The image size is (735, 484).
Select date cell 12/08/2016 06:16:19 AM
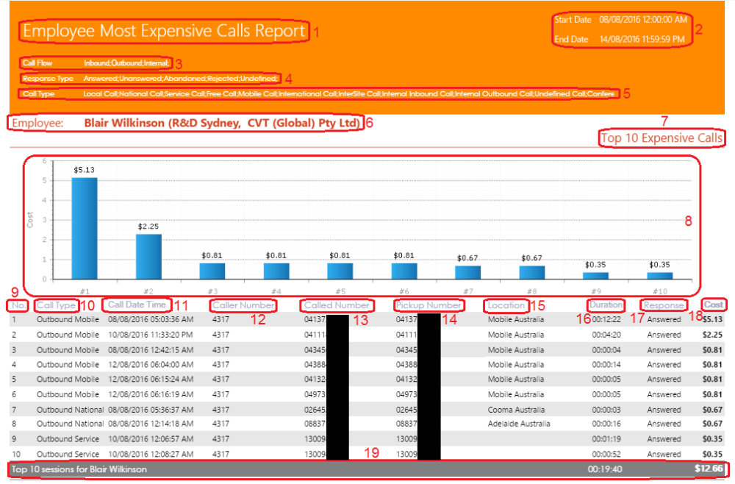pyautogui.click(x=151, y=394)
